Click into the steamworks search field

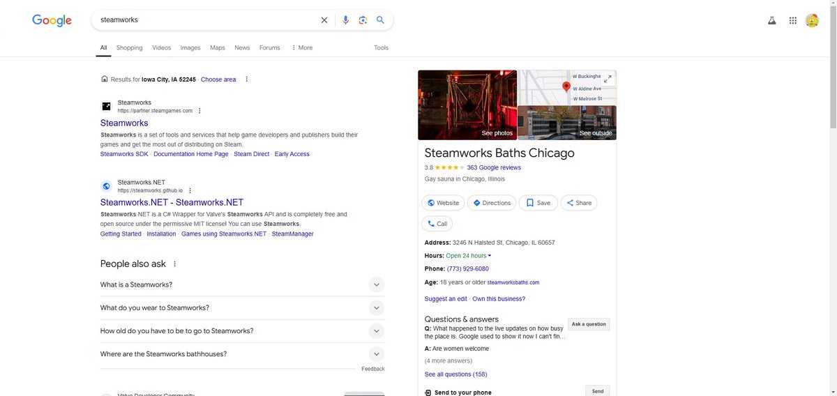(206, 20)
